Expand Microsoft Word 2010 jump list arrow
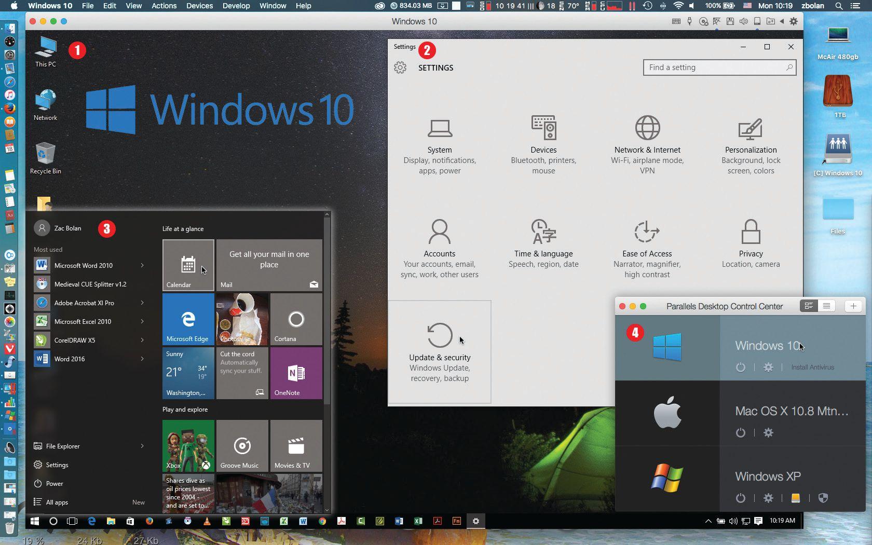This screenshot has width=872, height=545. pyautogui.click(x=142, y=266)
